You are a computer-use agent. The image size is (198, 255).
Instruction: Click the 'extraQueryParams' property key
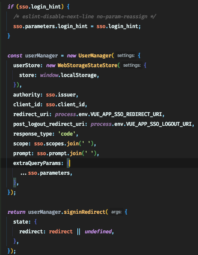(x=37, y=163)
